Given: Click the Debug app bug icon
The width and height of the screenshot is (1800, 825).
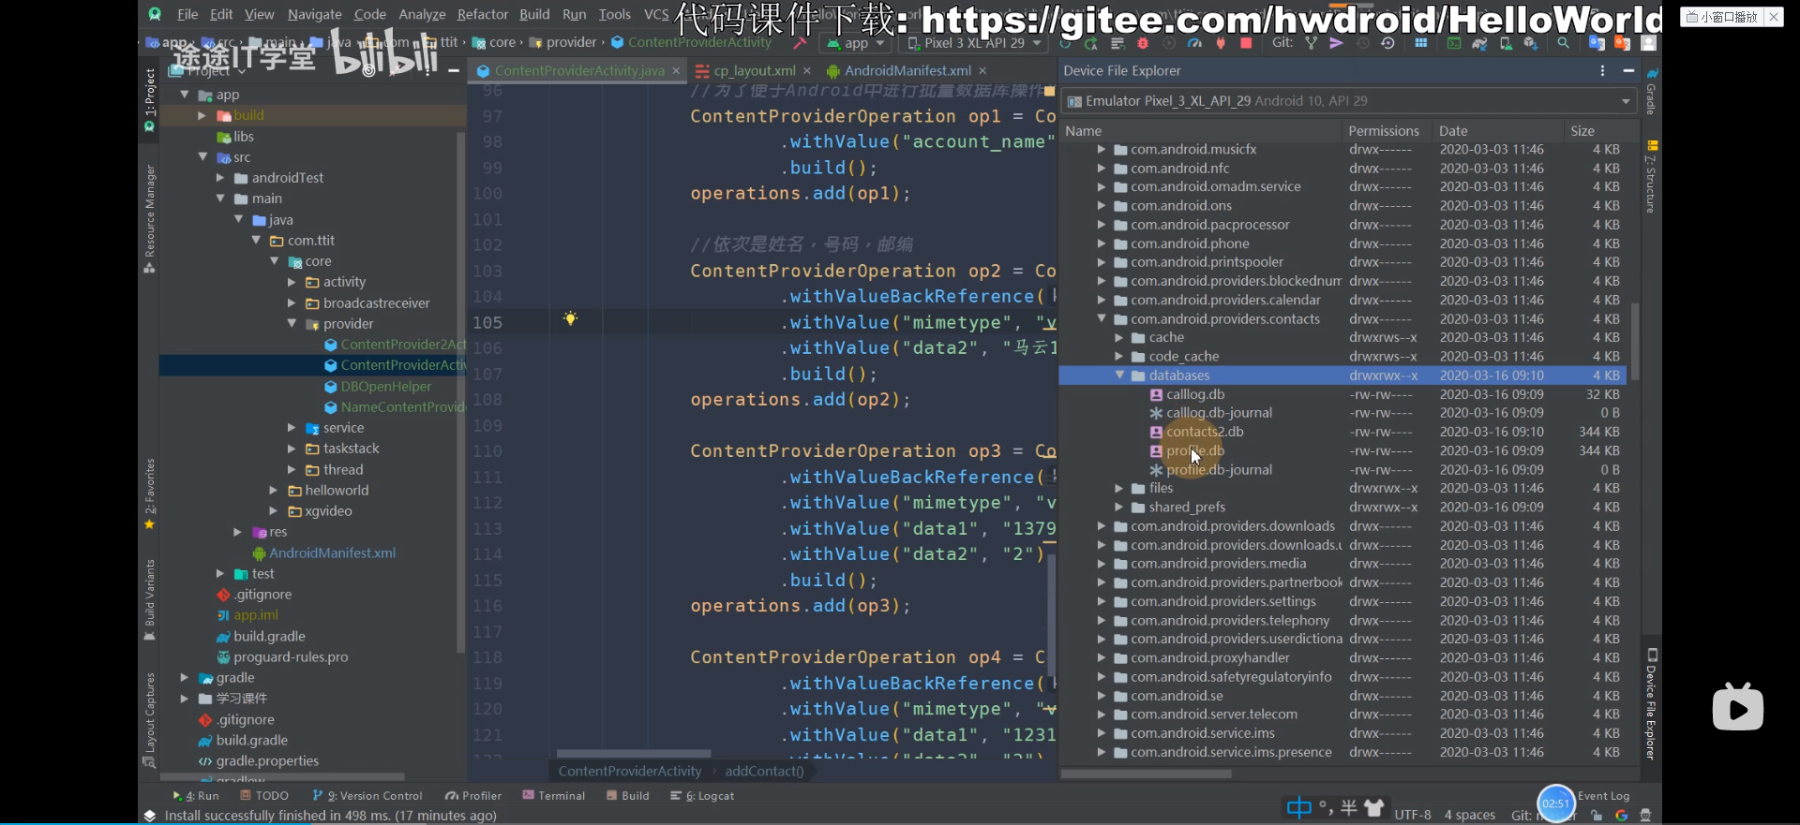Looking at the screenshot, I should pyautogui.click(x=1142, y=43).
